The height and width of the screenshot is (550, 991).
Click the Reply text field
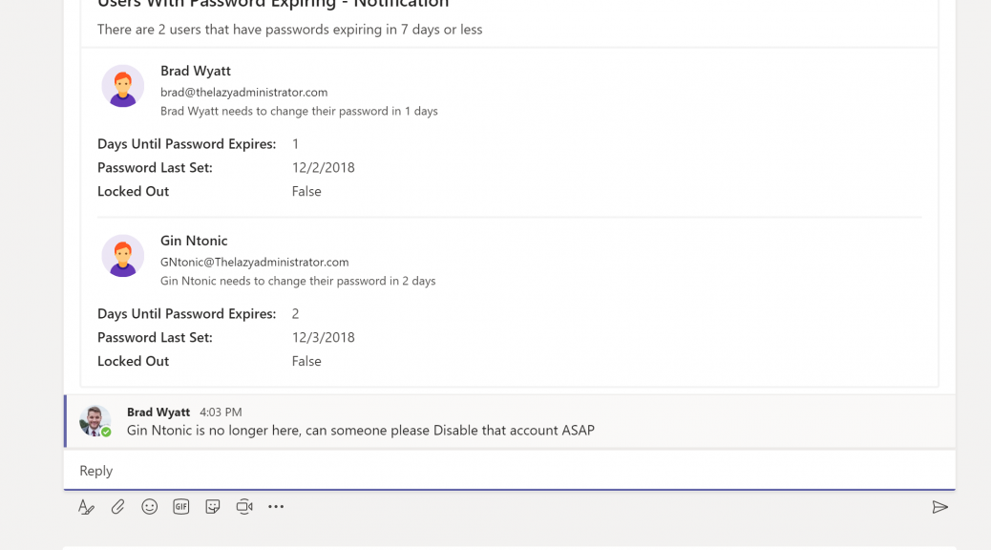510,471
